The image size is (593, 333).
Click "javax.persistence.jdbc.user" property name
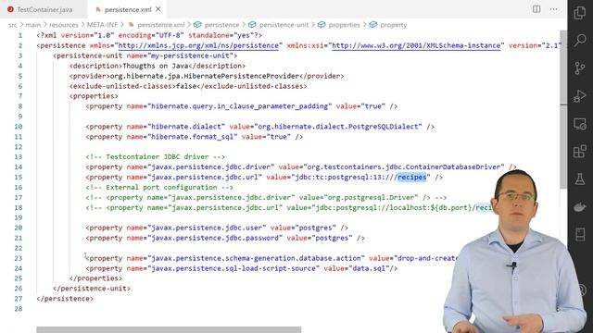click(207, 228)
